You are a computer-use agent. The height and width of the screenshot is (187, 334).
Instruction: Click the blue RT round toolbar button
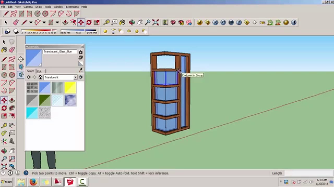[x=223, y=23]
